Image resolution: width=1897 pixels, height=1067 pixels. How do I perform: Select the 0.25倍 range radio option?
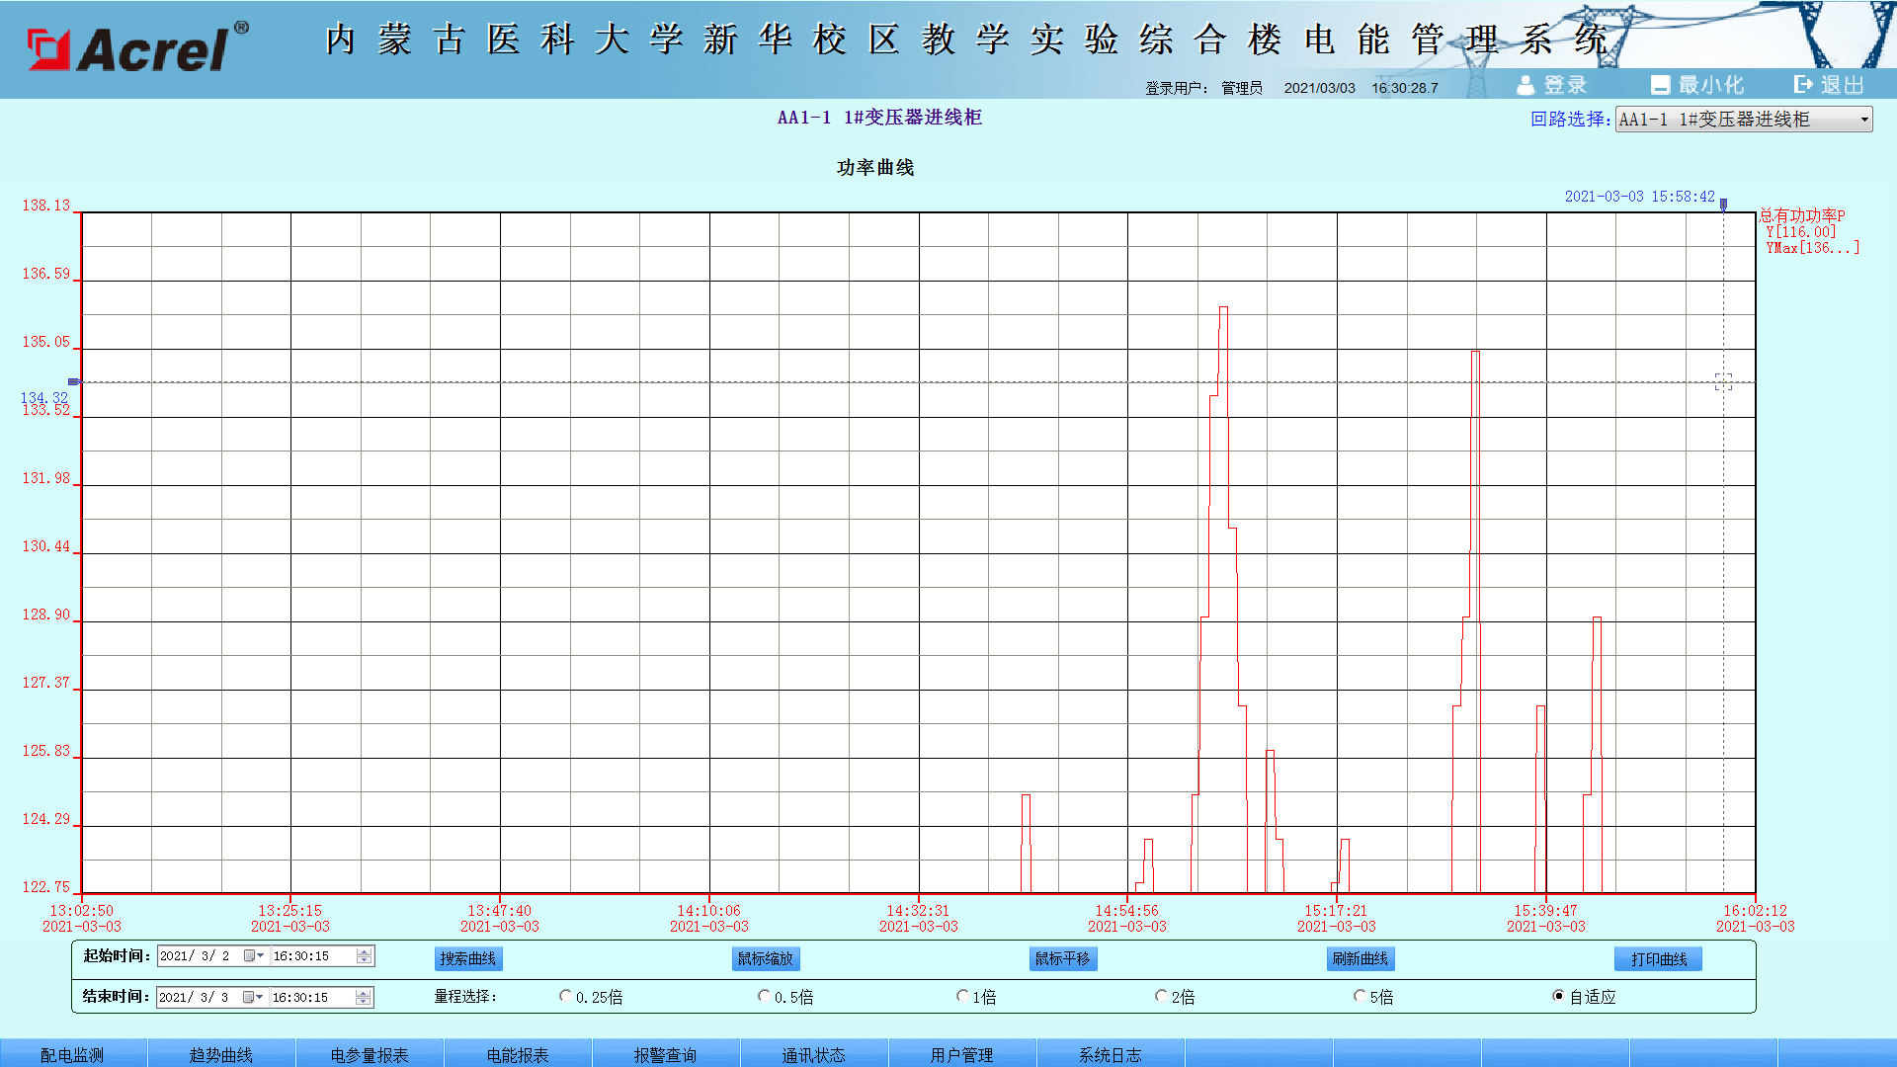(x=566, y=997)
